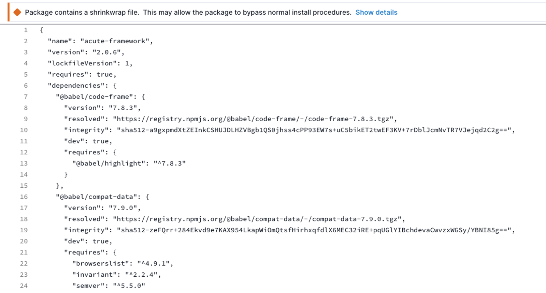Open the Show details link
Image resolution: width=546 pixels, height=293 pixels.
click(376, 13)
